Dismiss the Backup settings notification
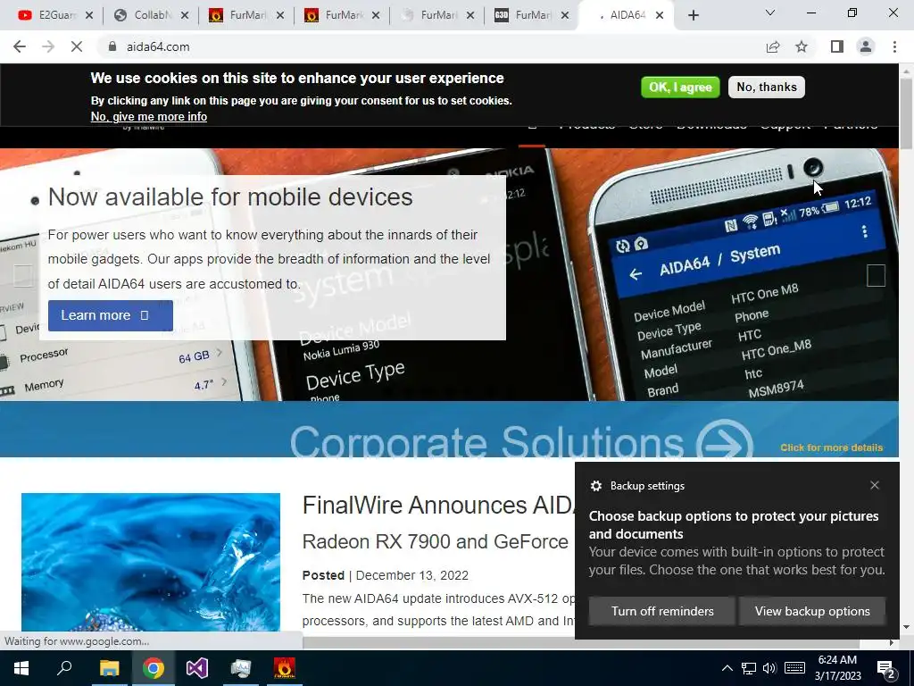The height and width of the screenshot is (686, 914). [x=875, y=485]
